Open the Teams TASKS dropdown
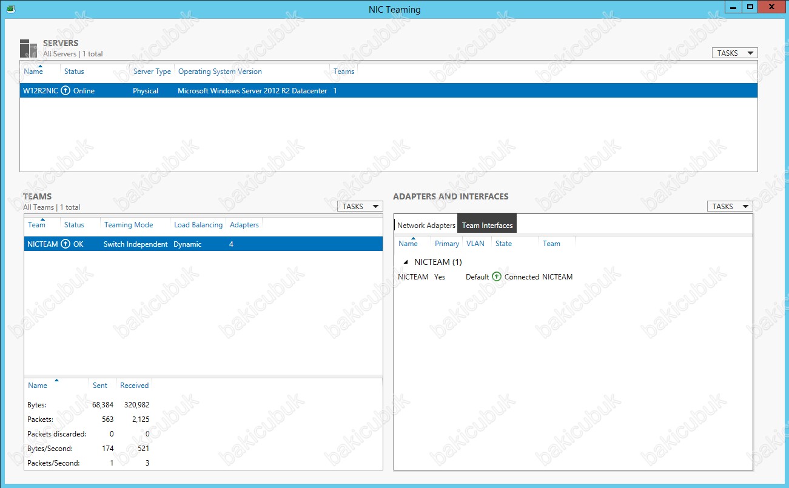The height and width of the screenshot is (488, 789). [360, 207]
